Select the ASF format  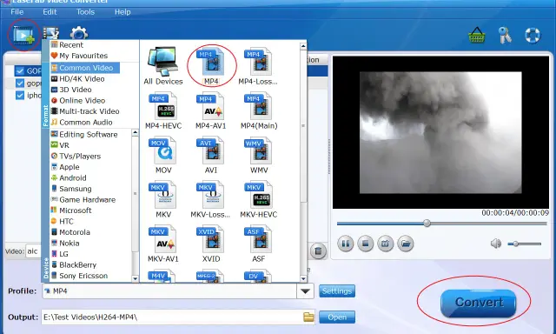(259, 244)
